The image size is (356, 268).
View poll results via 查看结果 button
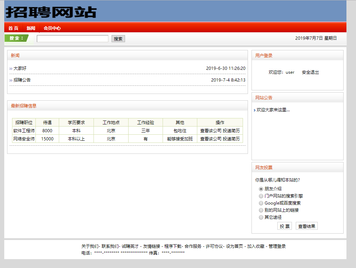tap(306, 225)
